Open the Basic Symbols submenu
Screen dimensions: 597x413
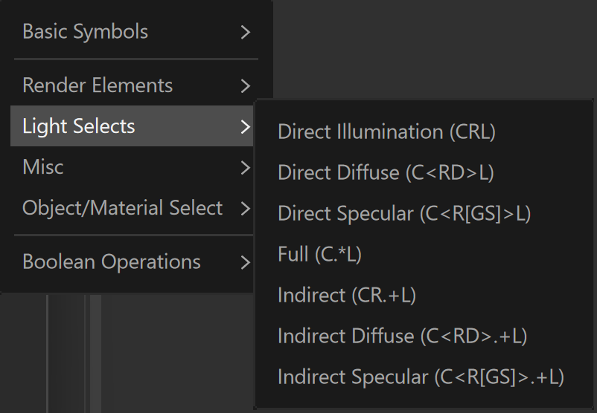tap(136, 31)
